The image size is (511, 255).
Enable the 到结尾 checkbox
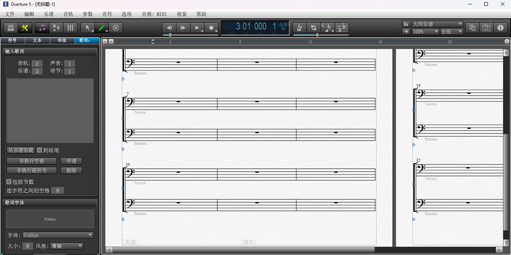[39, 150]
